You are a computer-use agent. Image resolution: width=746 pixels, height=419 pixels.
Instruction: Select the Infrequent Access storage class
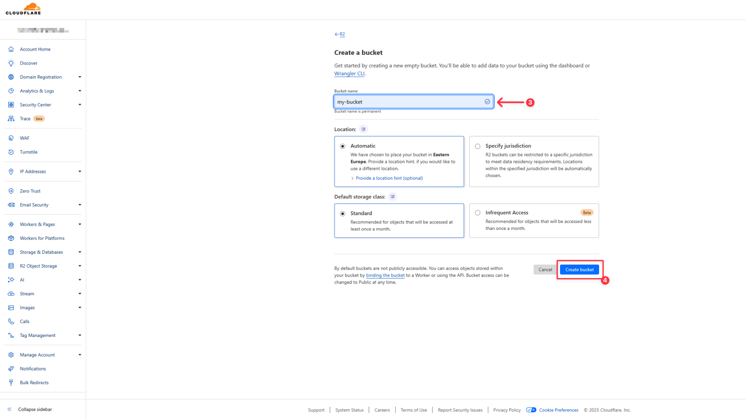[478, 213]
